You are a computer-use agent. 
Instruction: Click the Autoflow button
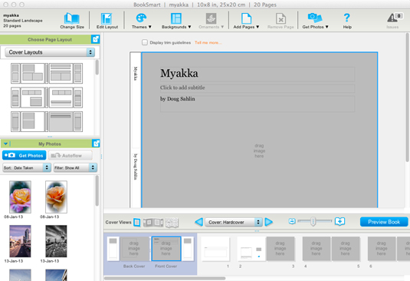(70, 155)
